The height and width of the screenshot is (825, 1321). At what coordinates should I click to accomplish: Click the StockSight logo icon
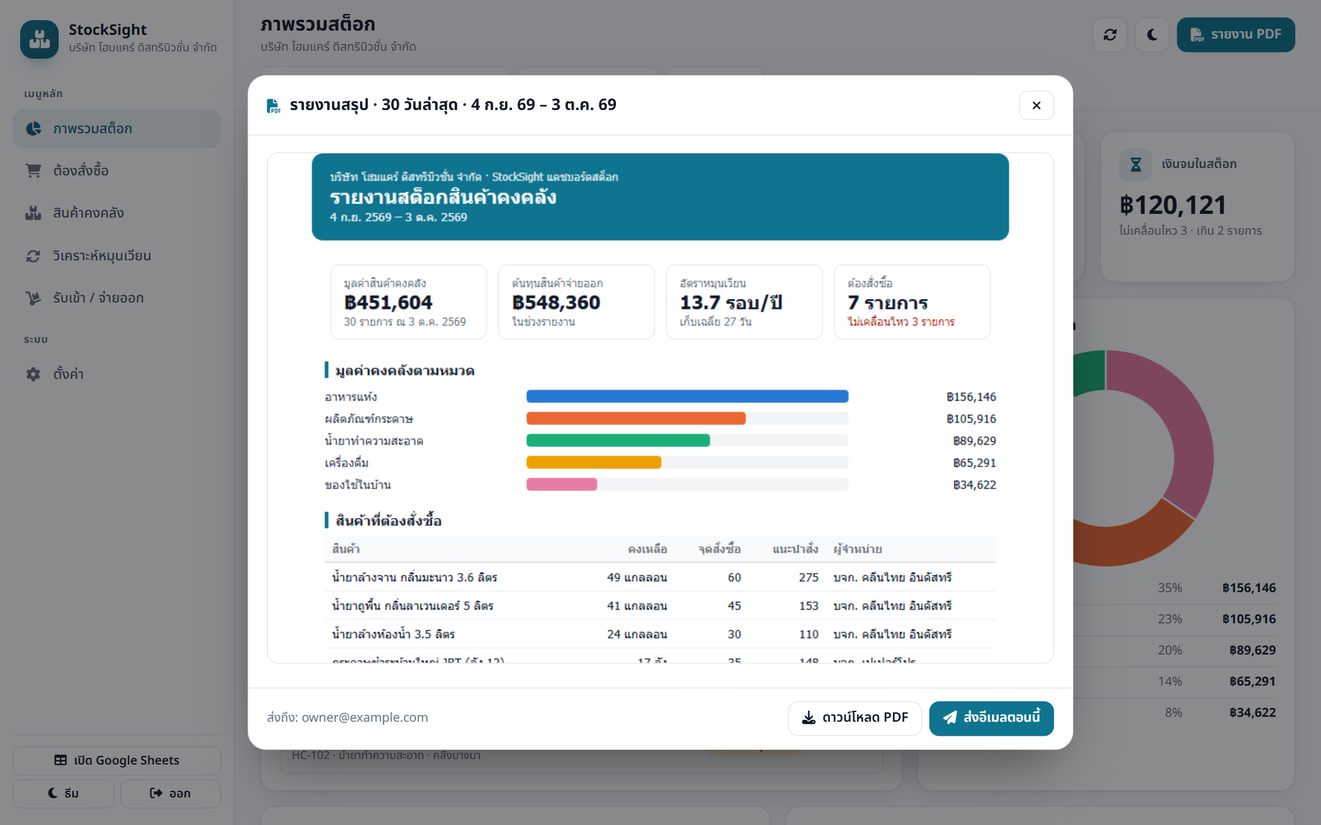pos(40,39)
